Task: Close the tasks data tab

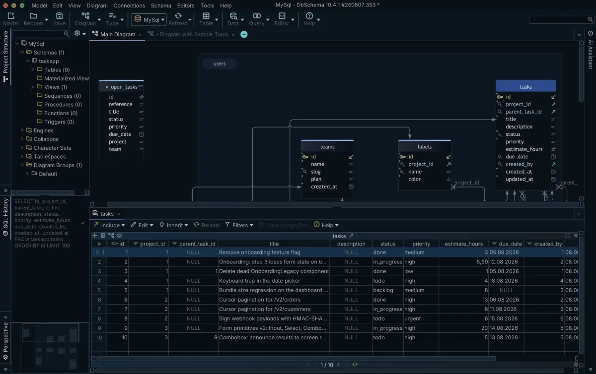Action: pyautogui.click(x=118, y=214)
